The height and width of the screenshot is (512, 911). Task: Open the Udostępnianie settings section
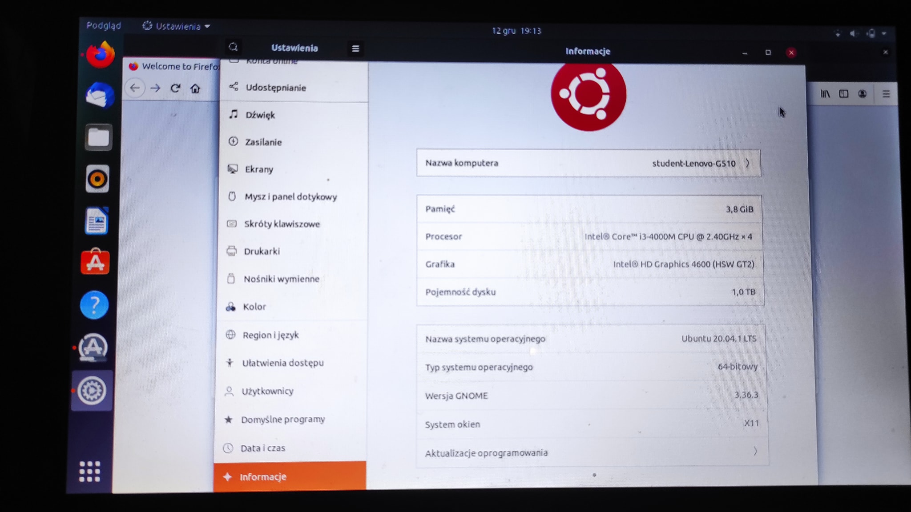pos(294,88)
